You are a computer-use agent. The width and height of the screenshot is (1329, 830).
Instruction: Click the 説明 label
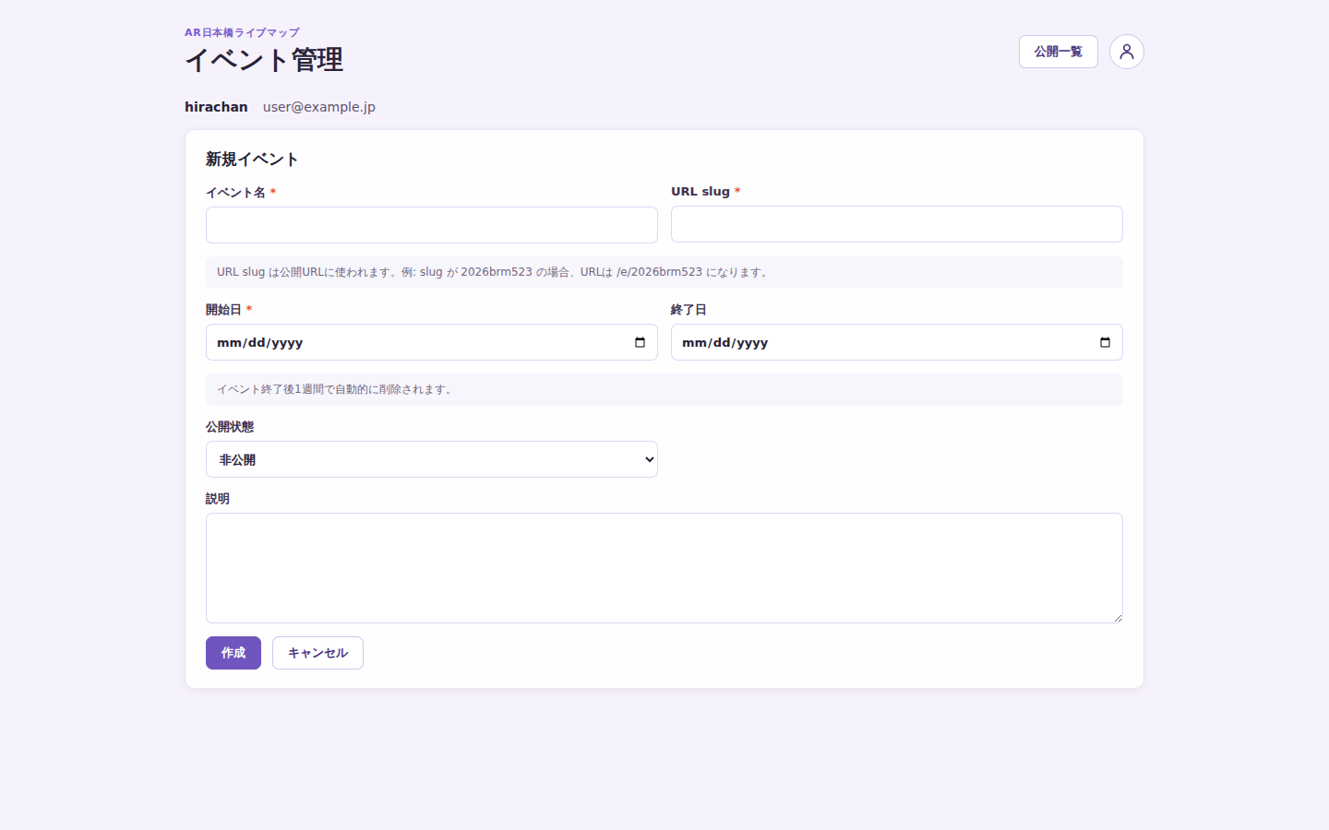tap(218, 499)
